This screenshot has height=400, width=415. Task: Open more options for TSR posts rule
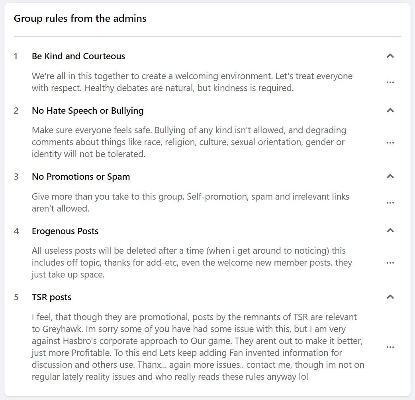(x=390, y=347)
